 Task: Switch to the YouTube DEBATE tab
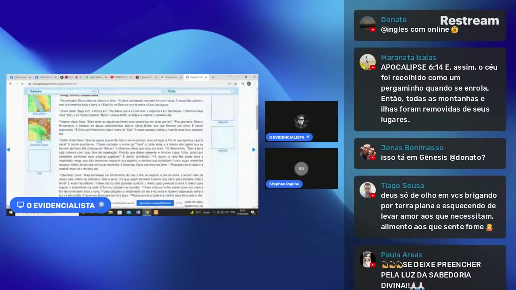[122, 77]
